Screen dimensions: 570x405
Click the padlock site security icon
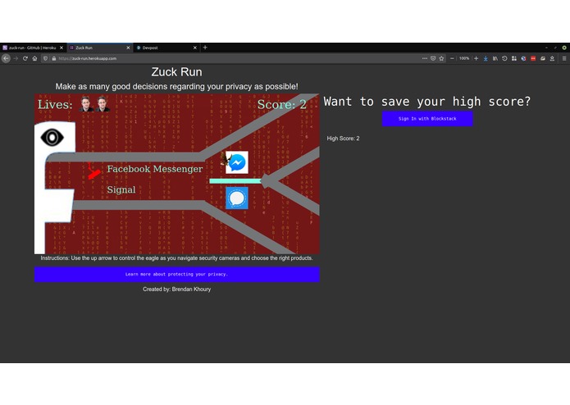(54, 58)
